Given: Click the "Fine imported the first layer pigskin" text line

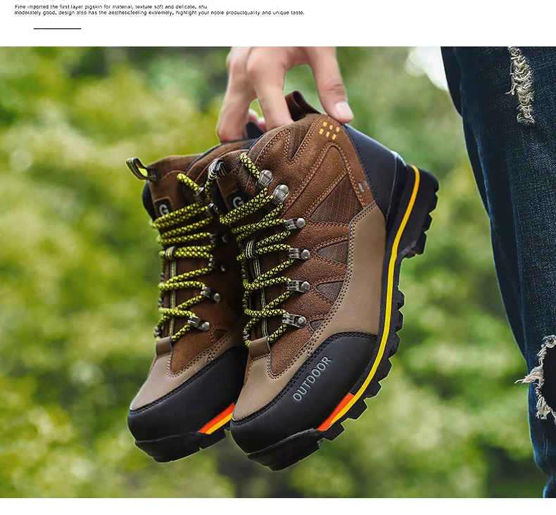Looking at the screenshot, I should [111, 7].
